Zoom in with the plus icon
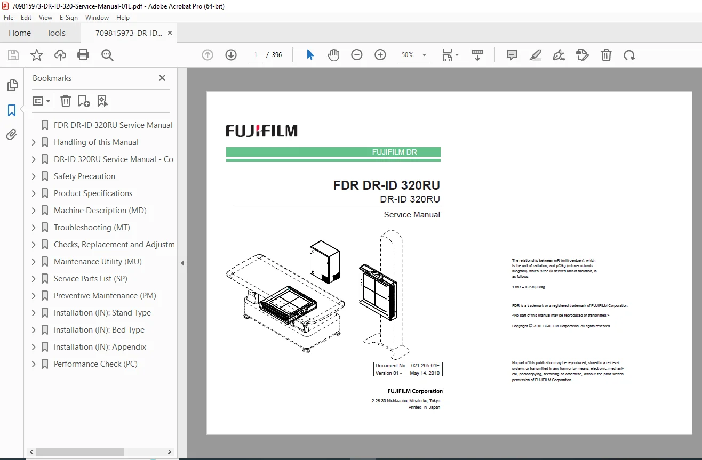 click(x=380, y=55)
